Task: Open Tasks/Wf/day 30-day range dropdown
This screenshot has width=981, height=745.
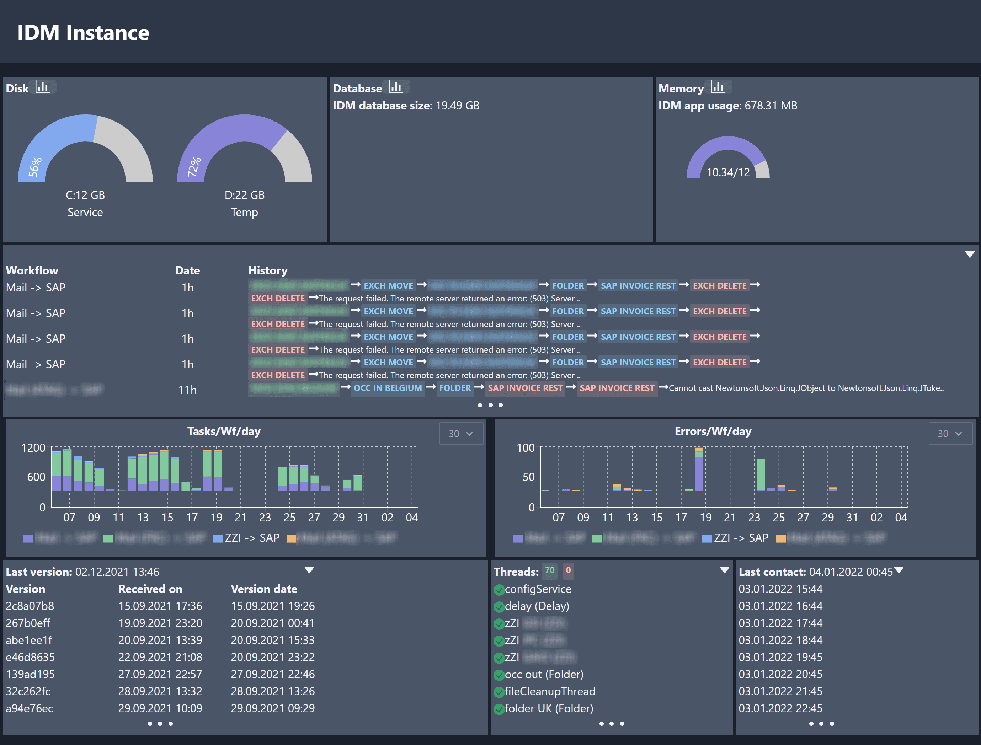Action: [x=461, y=433]
